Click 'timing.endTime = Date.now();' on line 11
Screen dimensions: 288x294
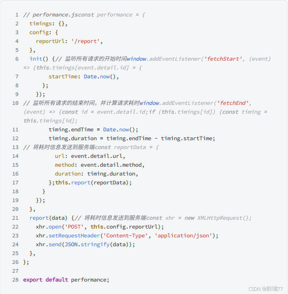click(93, 130)
